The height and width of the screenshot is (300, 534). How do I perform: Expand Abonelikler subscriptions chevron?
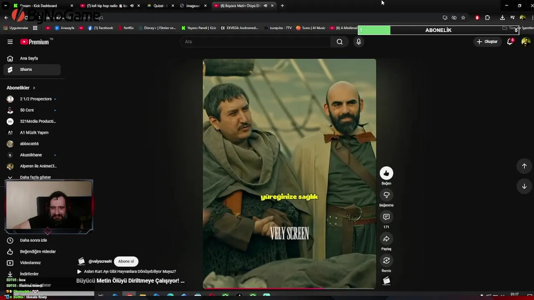pos(34,88)
